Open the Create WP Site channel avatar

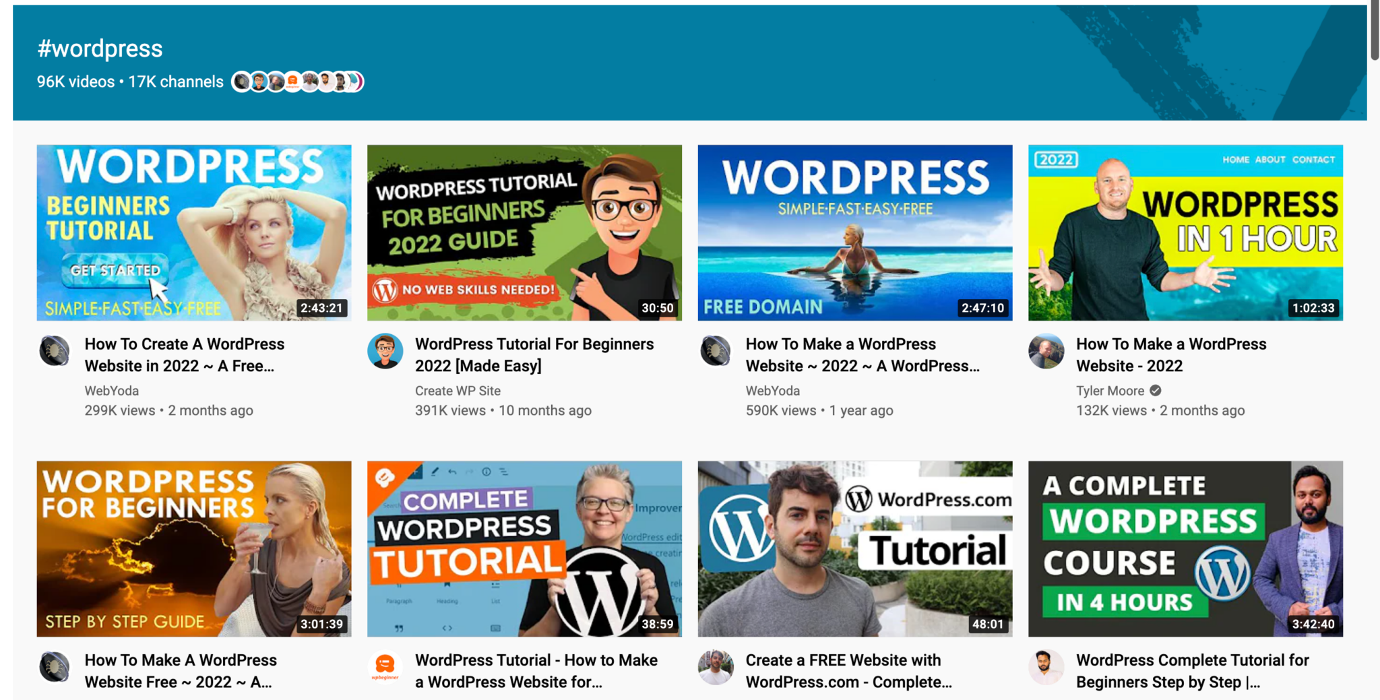(x=385, y=351)
